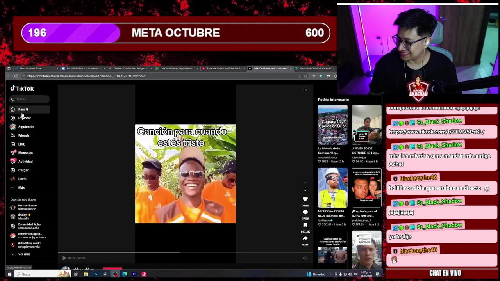The height and width of the screenshot is (281, 500).
Task: Share the video with arrow icon
Action: [x=305, y=238]
